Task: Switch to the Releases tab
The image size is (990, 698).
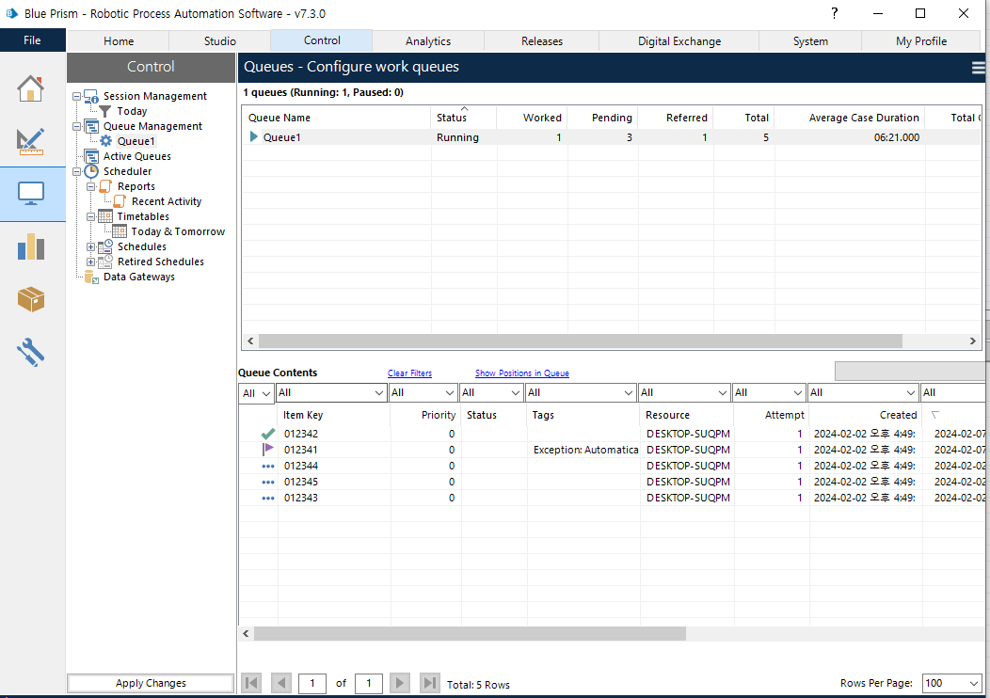Action: 542,41
